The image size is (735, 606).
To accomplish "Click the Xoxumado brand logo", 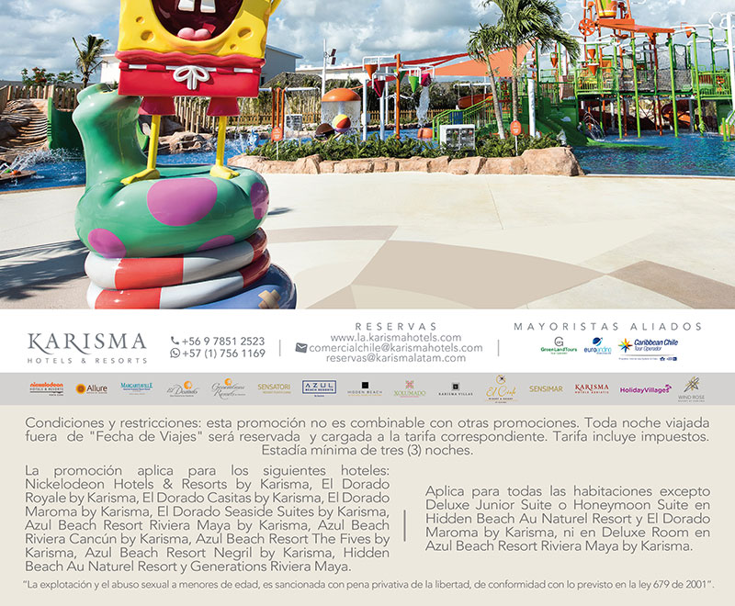I will 410,389.
